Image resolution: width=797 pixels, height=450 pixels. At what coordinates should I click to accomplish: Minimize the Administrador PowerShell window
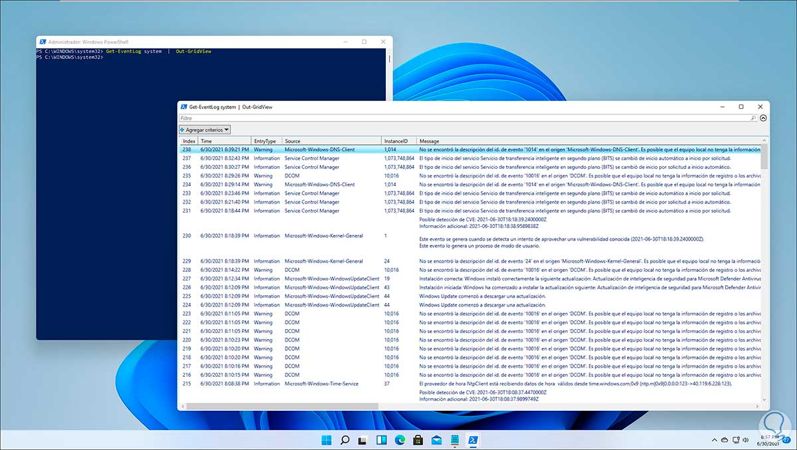coord(347,41)
